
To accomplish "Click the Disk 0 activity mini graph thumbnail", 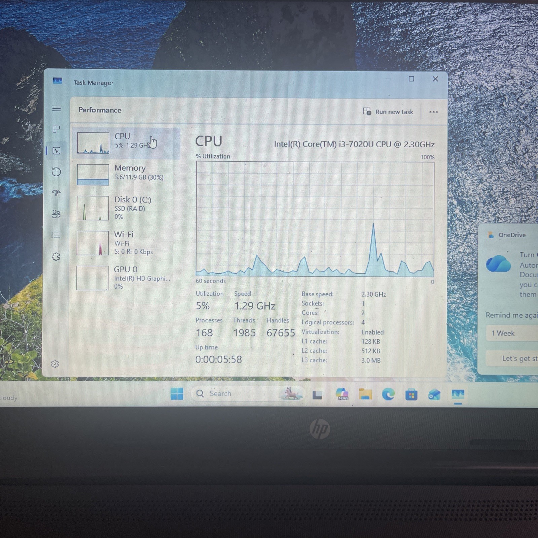I will 93,208.
